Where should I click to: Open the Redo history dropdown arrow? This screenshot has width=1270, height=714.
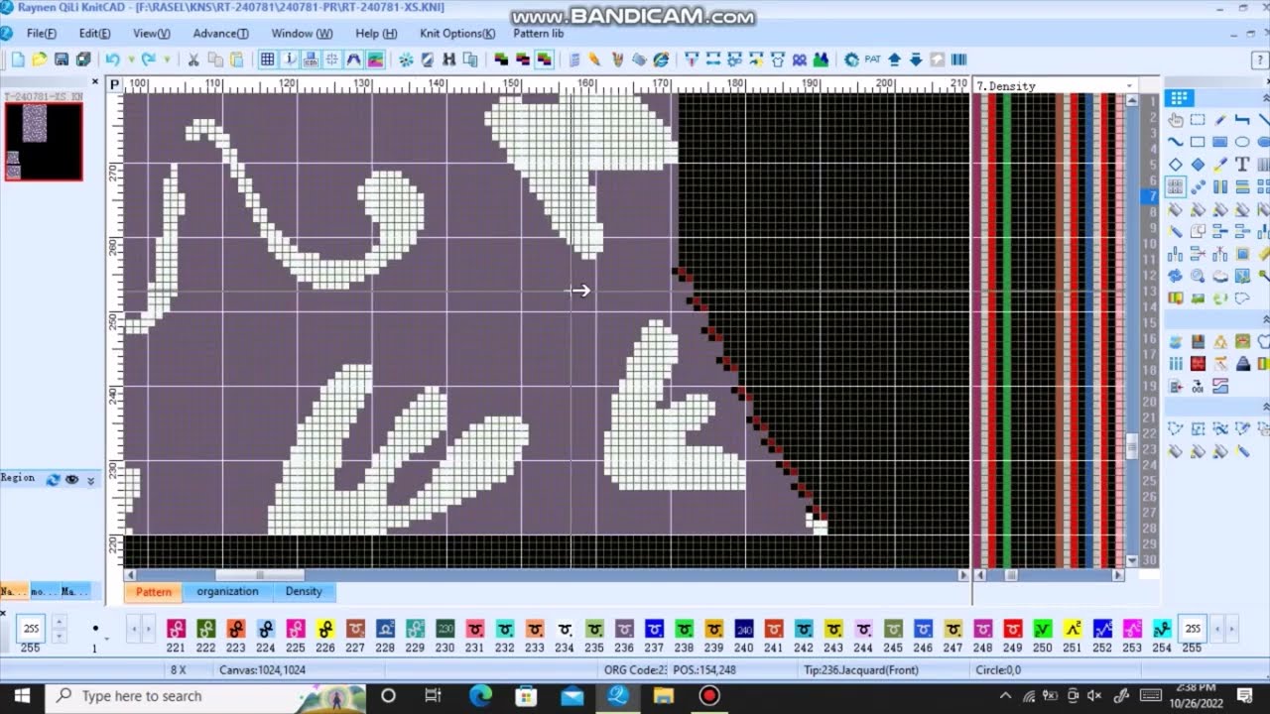166,59
